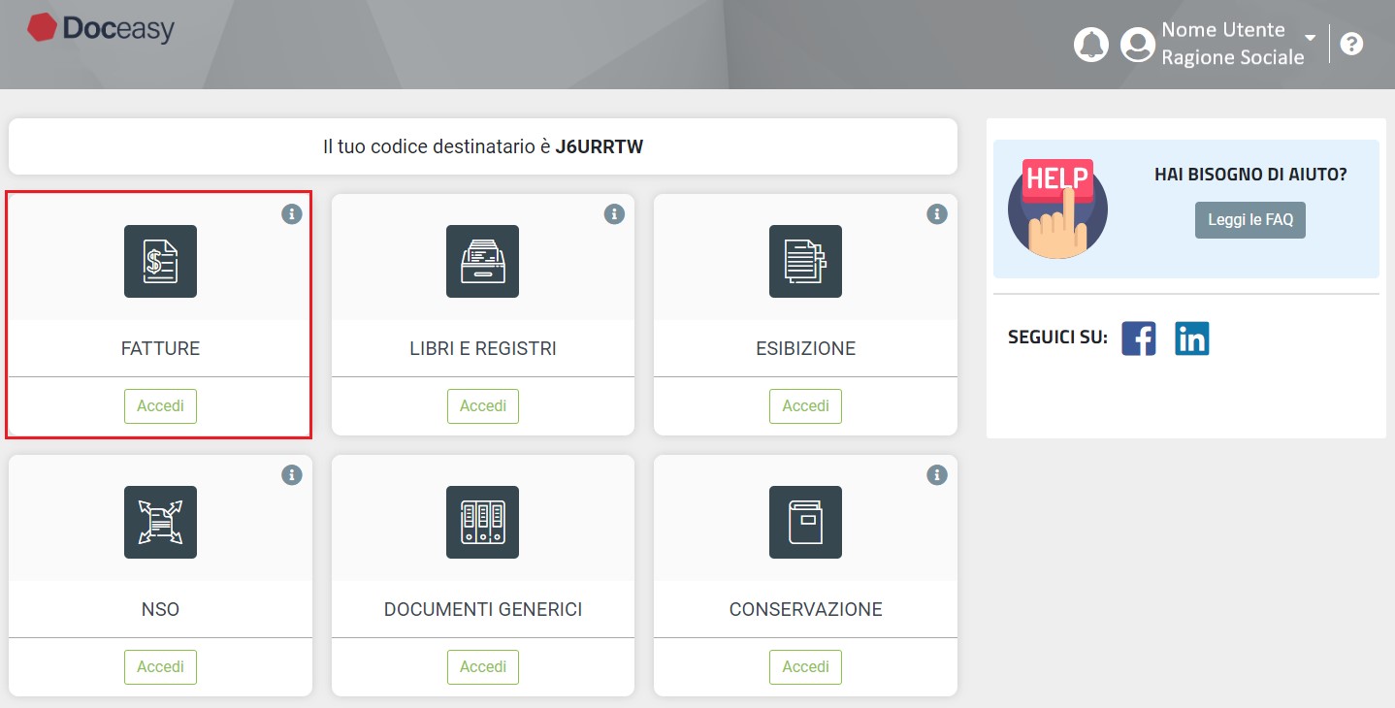Click the ESIBIZIONE documents icon
This screenshot has height=708, width=1395.
[x=804, y=261]
